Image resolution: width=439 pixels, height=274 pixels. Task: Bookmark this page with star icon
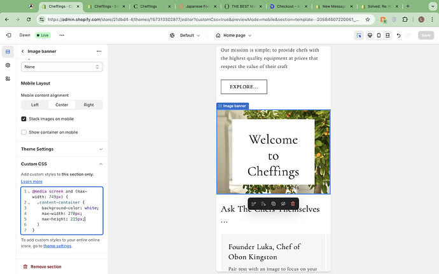pos(368,19)
